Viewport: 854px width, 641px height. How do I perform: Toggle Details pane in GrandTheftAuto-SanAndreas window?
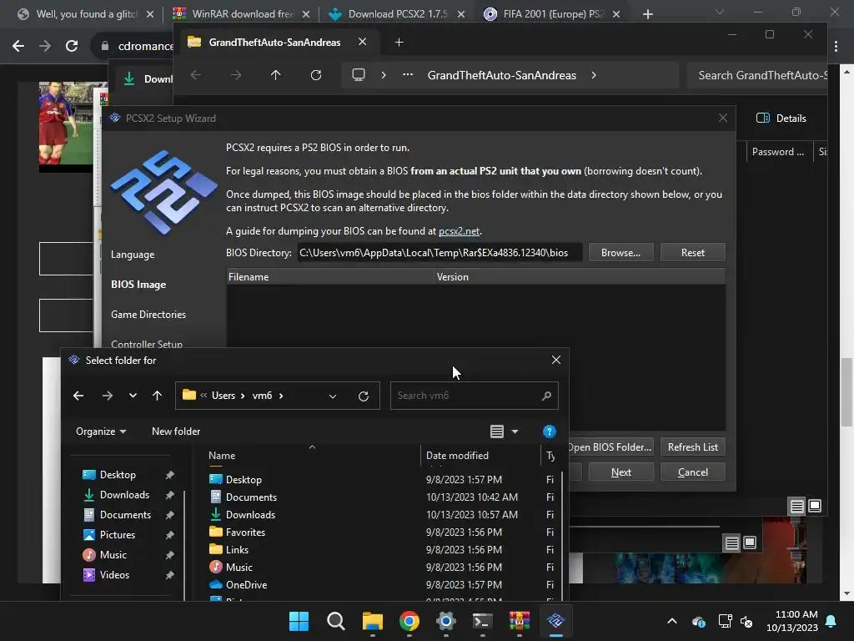pos(781,119)
